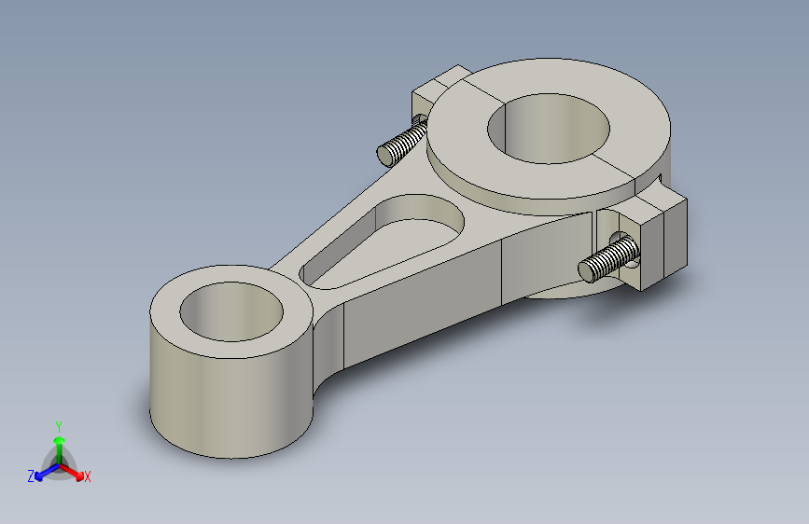Click the red X axis arrow
This screenshot has height=524, width=809.
(x=72, y=472)
